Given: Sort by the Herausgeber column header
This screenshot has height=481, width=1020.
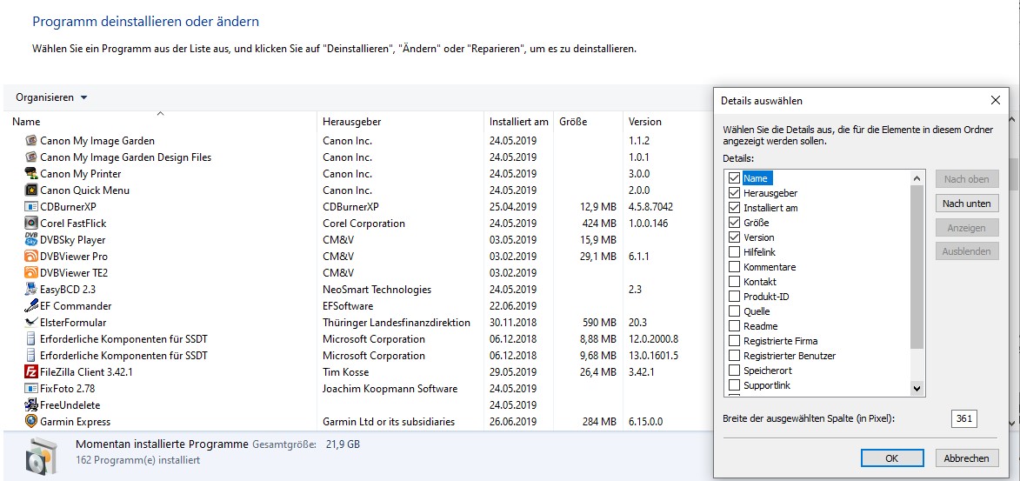Looking at the screenshot, I should point(402,122).
